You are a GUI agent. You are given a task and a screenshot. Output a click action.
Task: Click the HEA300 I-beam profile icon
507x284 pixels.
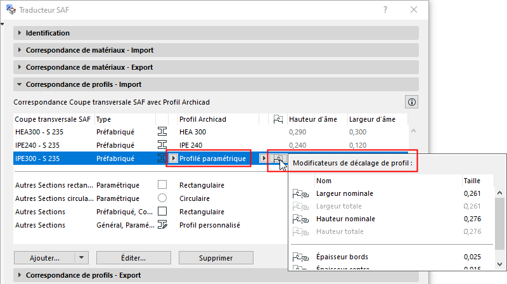(x=162, y=132)
